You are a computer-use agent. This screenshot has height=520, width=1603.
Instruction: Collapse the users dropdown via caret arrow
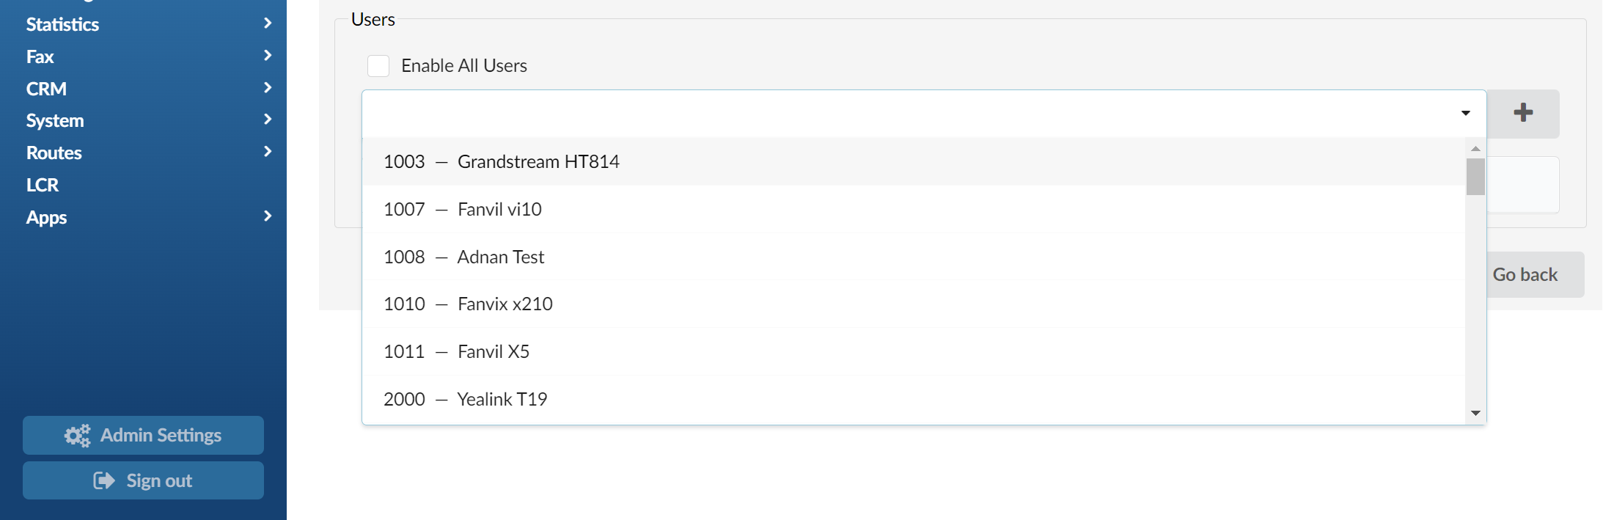point(1465,113)
